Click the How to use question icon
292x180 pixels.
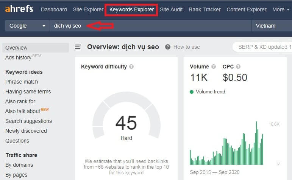[168, 47]
